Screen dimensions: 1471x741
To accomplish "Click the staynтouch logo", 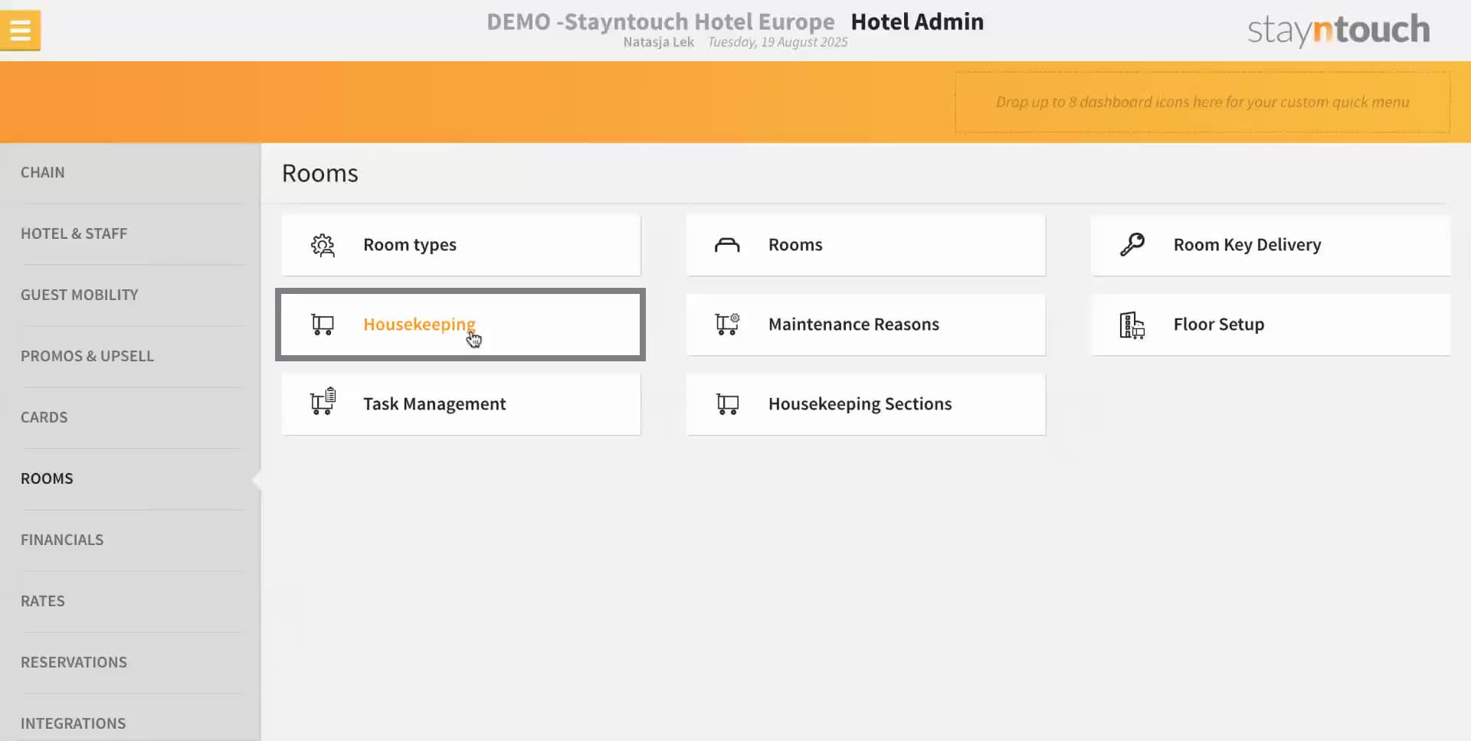I will (x=1338, y=31).
